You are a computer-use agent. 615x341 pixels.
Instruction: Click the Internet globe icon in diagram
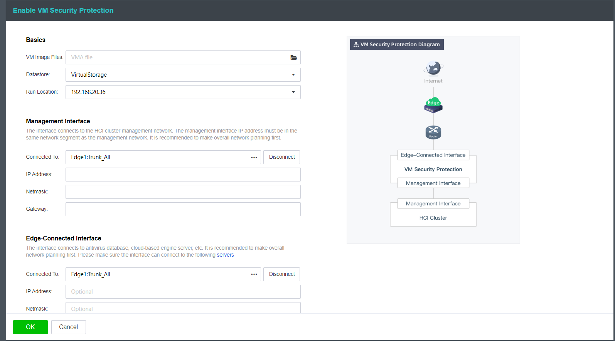[433, 68]
